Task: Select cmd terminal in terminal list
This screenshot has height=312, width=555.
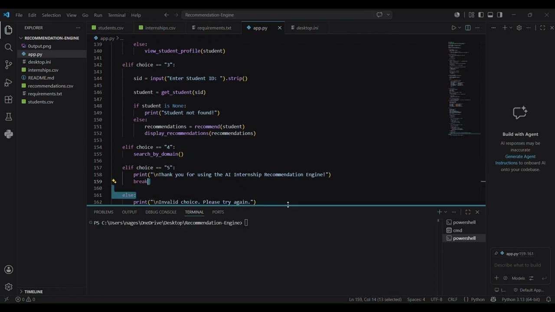Action: point(464,231)
